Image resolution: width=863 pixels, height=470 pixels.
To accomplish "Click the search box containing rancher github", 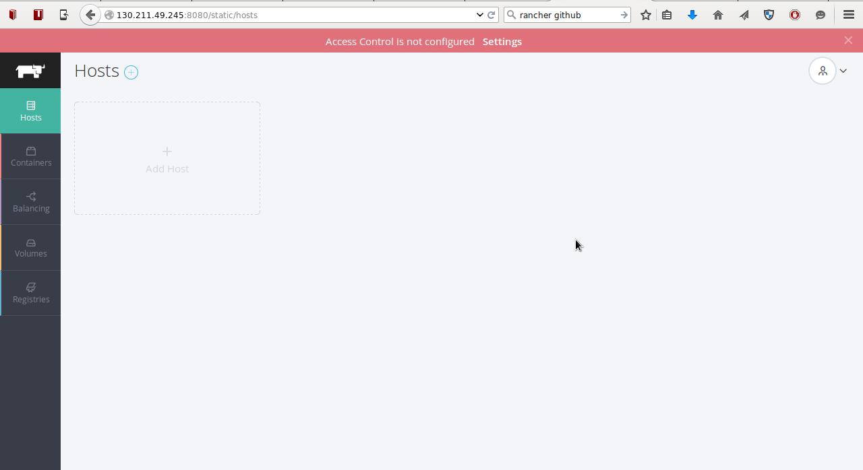I will [x=566, y=15].
